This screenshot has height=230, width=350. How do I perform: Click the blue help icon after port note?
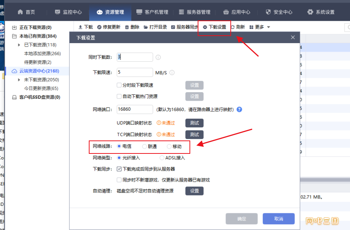click(239, 110)
